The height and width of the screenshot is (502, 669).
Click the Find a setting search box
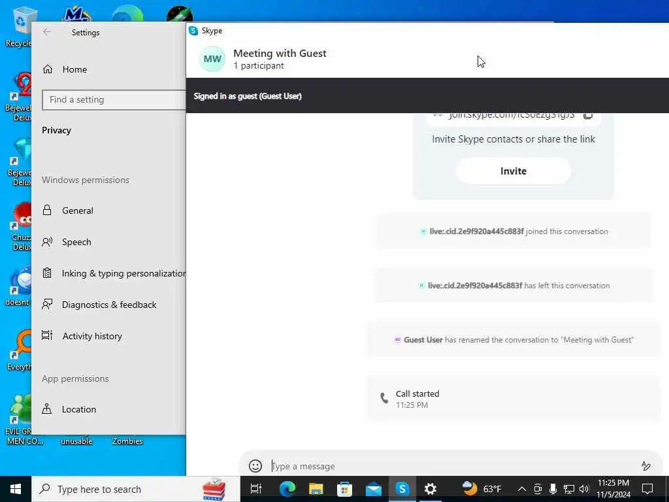tap(114, 100)
